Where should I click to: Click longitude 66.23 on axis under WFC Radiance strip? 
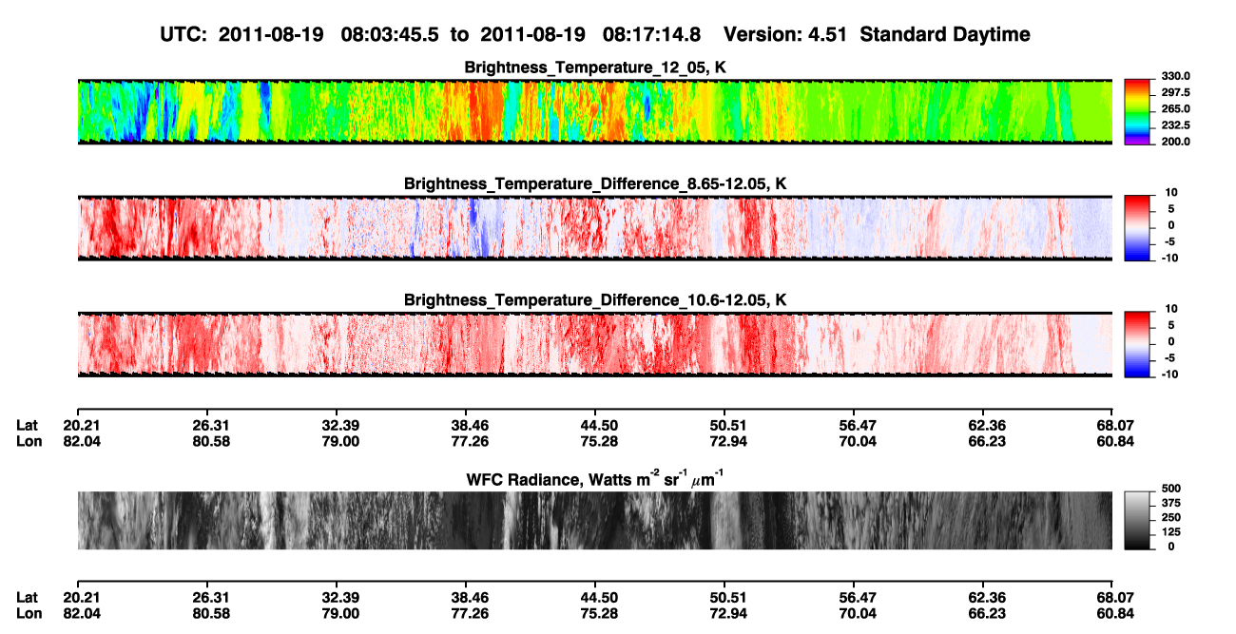click(x=986, y=613)
